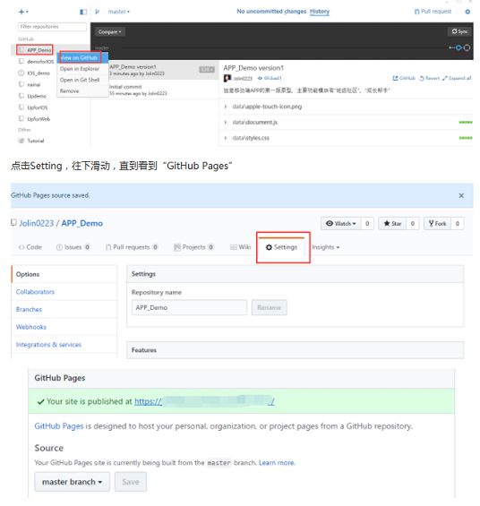Image resolution: width=480 pixels, height=506 pixels.
Task: Open master branch source dropdown
Action: (x=72, y=482)
